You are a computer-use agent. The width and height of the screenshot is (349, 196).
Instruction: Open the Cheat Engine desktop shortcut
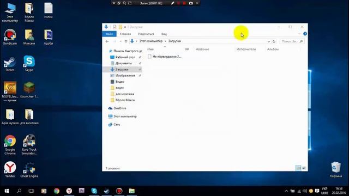click(x=29, y=170)
